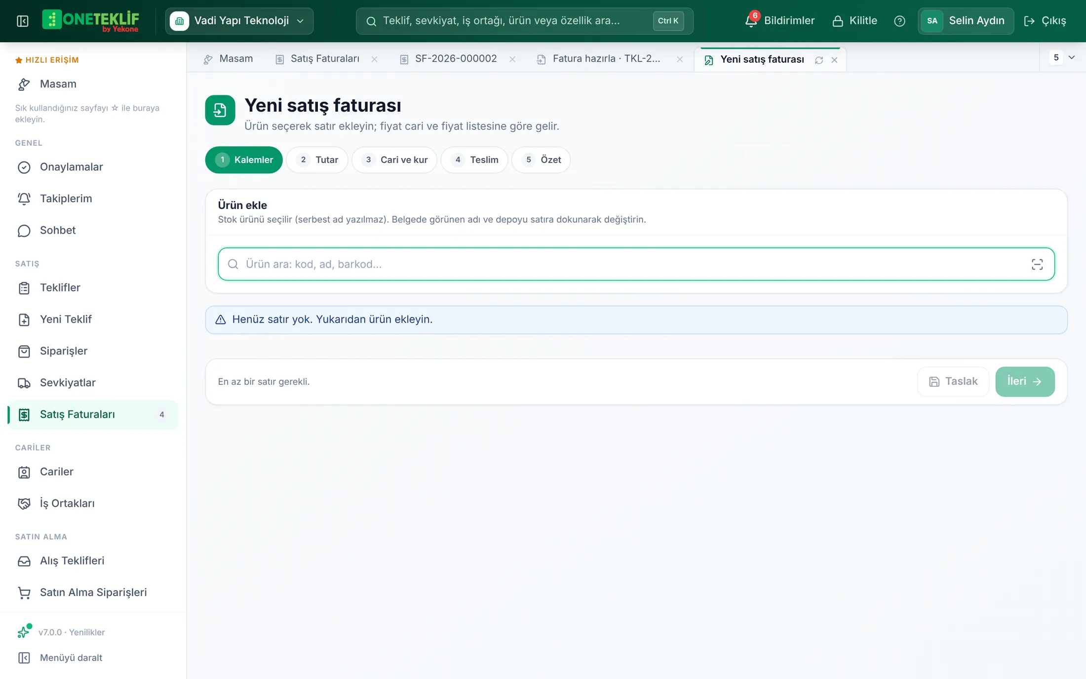Open Onaylamalar in the sidebar
The image size is (1086, 679).
[x=93, y=167]
